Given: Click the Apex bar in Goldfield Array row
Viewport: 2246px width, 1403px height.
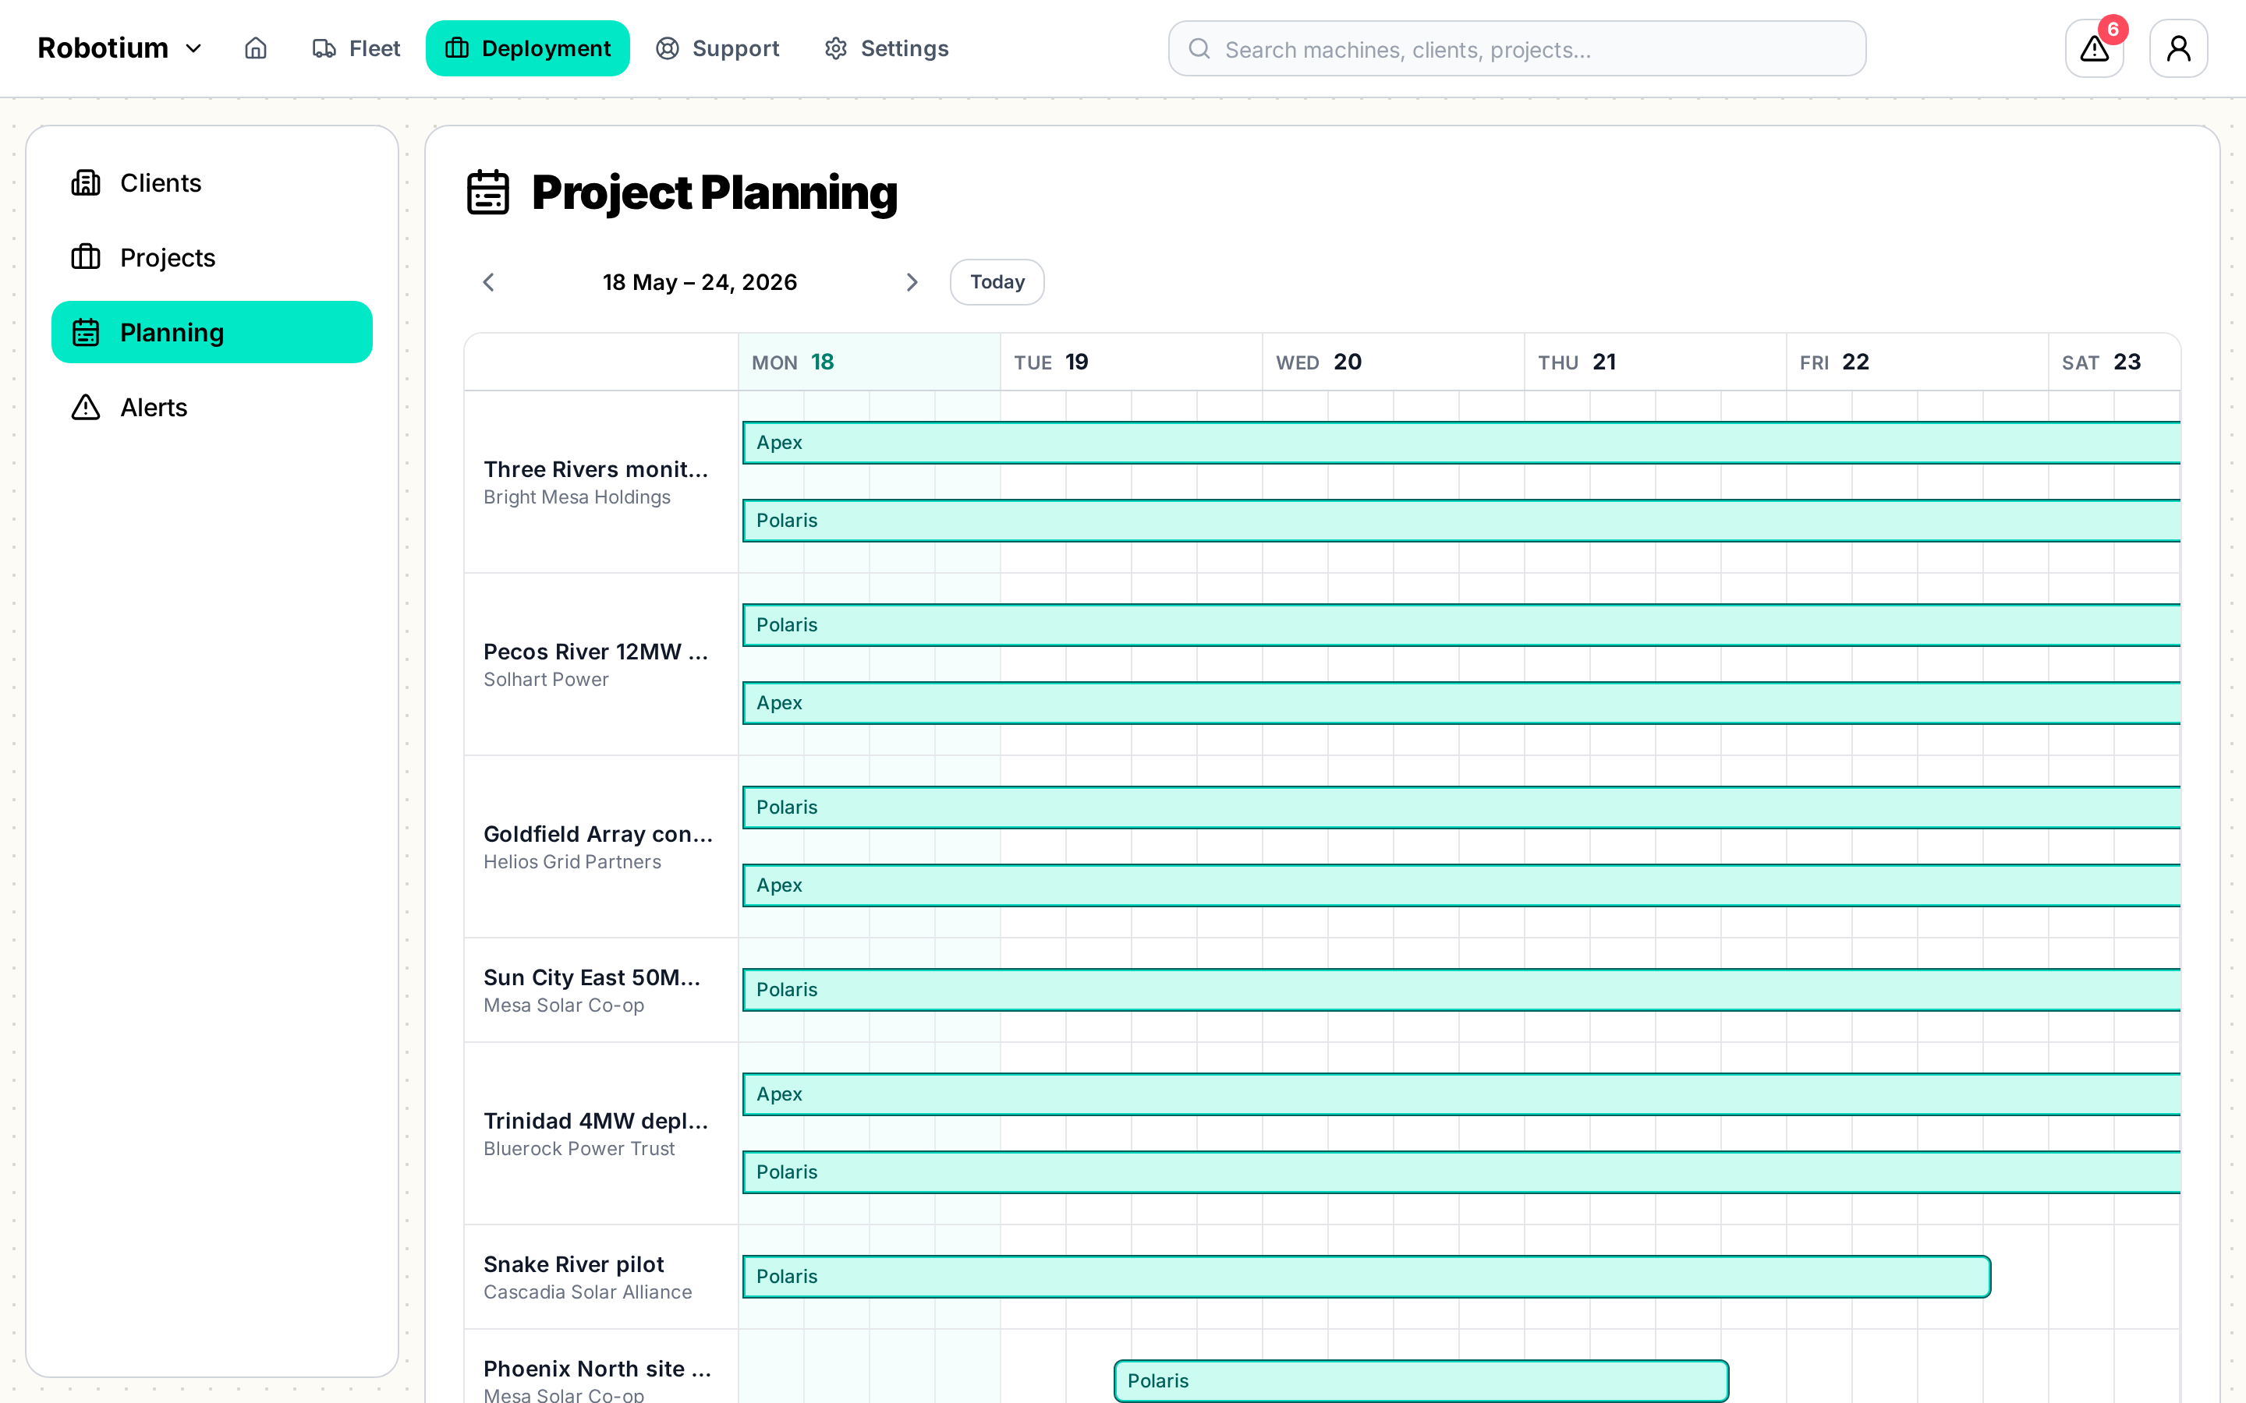Looking at the screenshot, I should coord(1461,885).
